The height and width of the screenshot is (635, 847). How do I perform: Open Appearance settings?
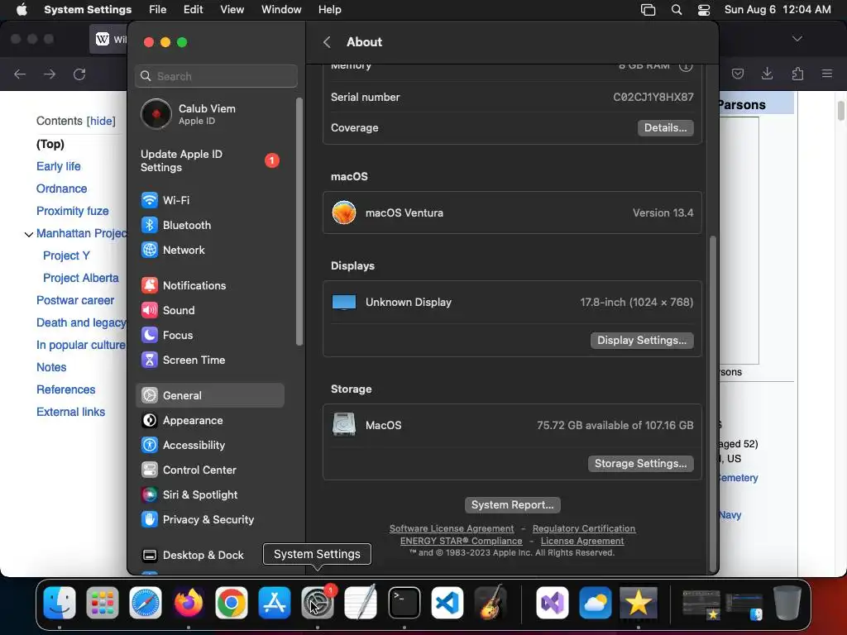coord(209,420)
